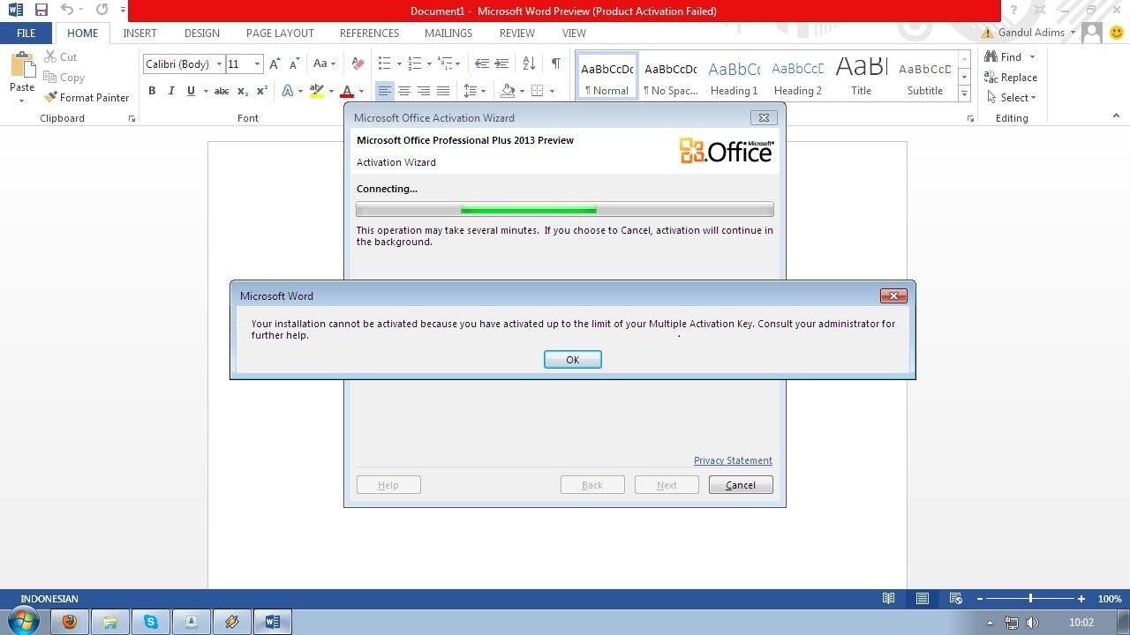Click the Clear Formatting eraser icon
This screenshot has height=635, width=1130.
358,63
